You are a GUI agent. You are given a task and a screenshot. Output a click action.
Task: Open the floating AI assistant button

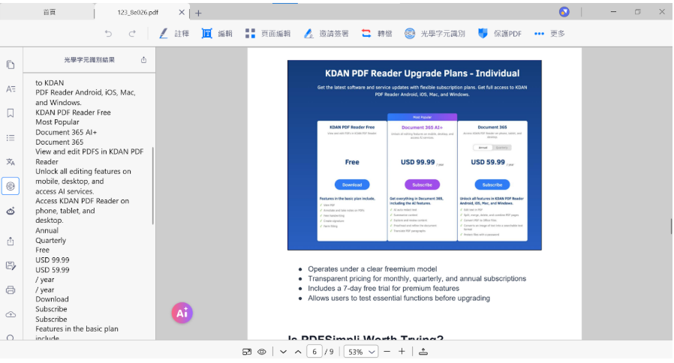(x=182, y=313)
